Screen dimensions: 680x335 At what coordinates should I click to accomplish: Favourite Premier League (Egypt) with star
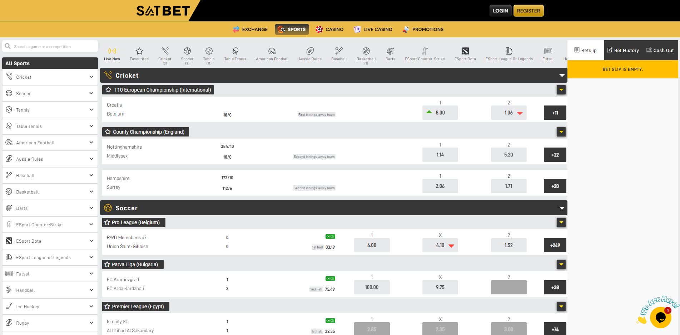tap(107, 306)
